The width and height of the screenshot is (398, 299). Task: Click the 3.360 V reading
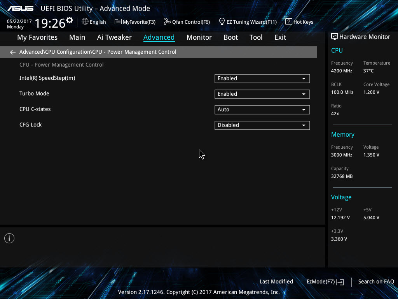339,239
